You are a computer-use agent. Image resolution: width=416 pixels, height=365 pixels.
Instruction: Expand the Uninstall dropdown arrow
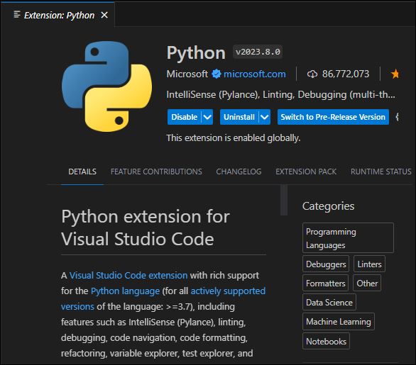(x=265, y=117)
